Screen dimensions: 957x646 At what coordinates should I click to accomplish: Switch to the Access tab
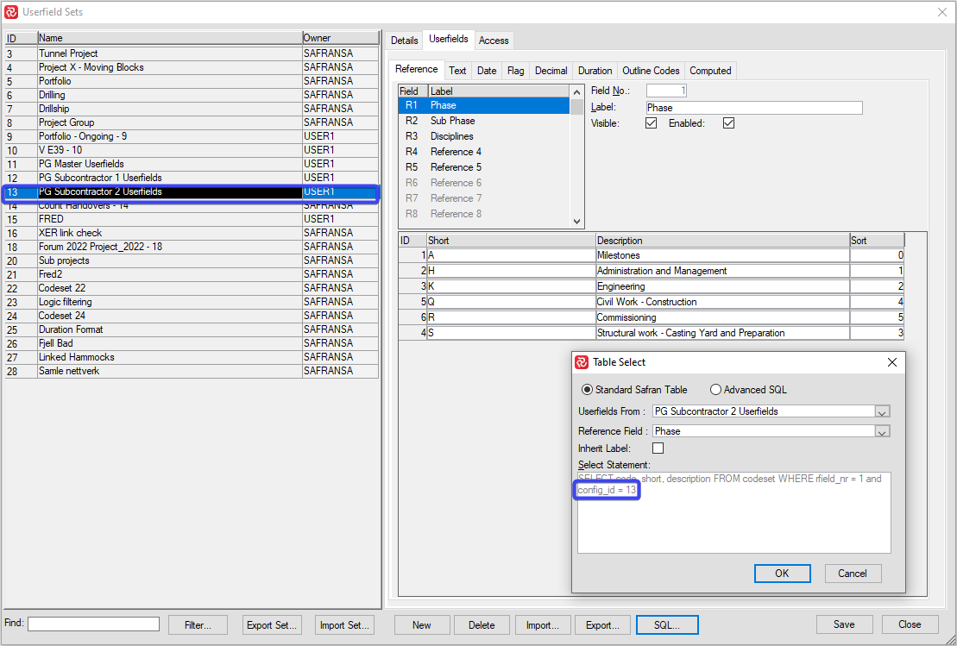pos(494,41)
